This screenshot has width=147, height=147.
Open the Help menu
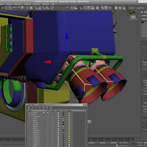[53, 4]
